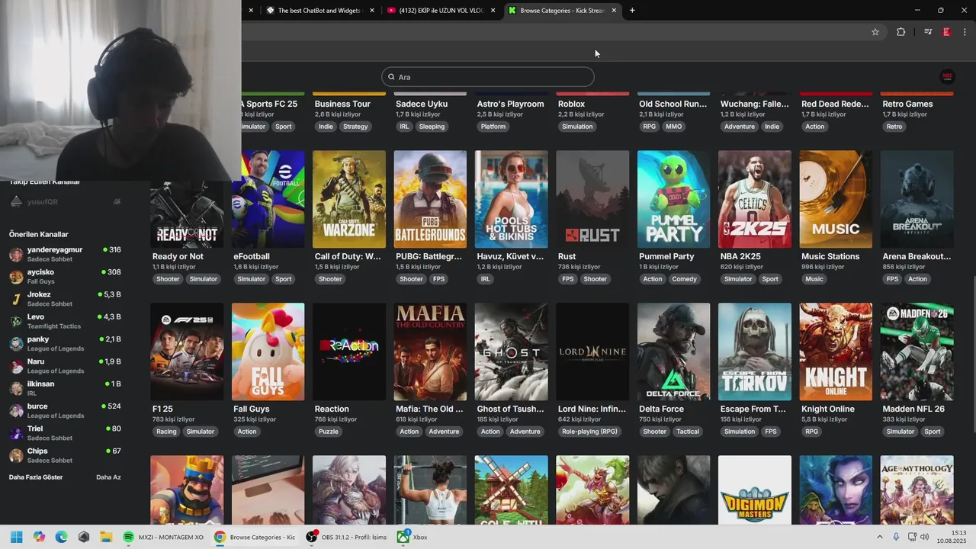Image resolution: width=976 pixels, height=549 pixels.
Task: Close the Browse Categories tab
Action: 613,11
